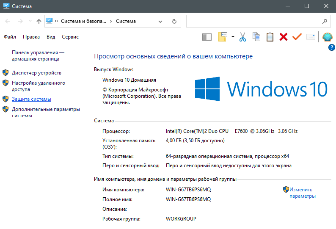The image size is (336, 229).
Task: Click the Paste clipboard icon
Action: click(270, 37)
